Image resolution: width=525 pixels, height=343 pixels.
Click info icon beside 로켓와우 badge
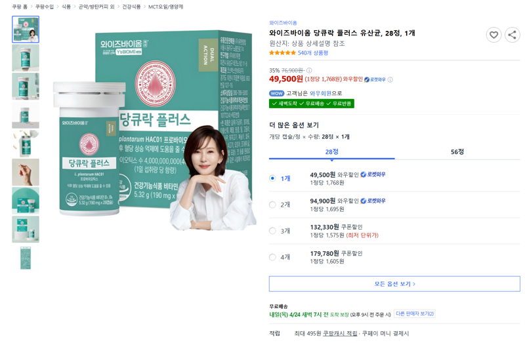(390, 79)
